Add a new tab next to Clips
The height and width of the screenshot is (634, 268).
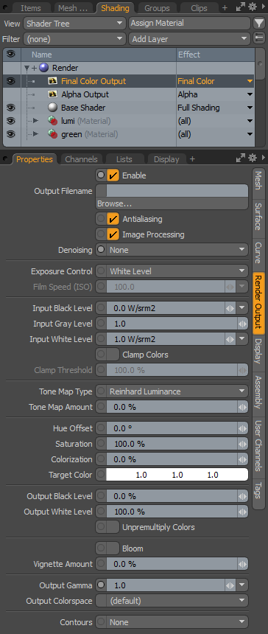point(225,8)
